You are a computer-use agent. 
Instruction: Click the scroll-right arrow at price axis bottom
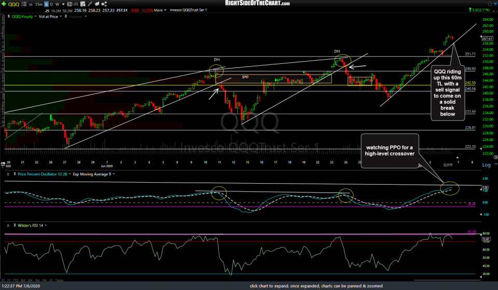[495, 158]
